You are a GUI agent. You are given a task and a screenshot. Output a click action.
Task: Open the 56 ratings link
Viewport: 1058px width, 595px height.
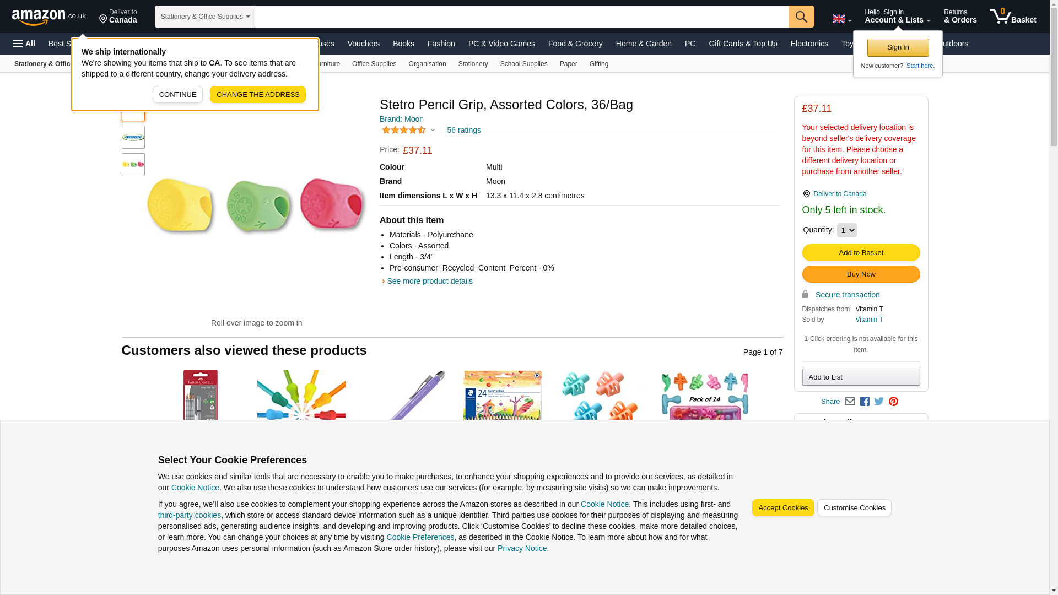coord(463,131)
